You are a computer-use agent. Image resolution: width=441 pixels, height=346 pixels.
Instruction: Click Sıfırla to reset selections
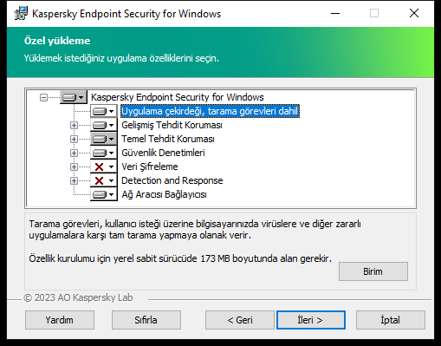(x=146, y=320)
